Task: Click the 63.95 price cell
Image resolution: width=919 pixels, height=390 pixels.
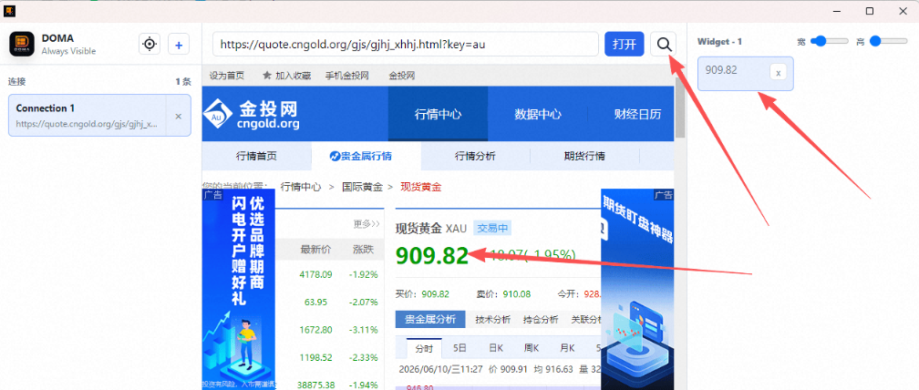Action: click(x=315, y=303)
